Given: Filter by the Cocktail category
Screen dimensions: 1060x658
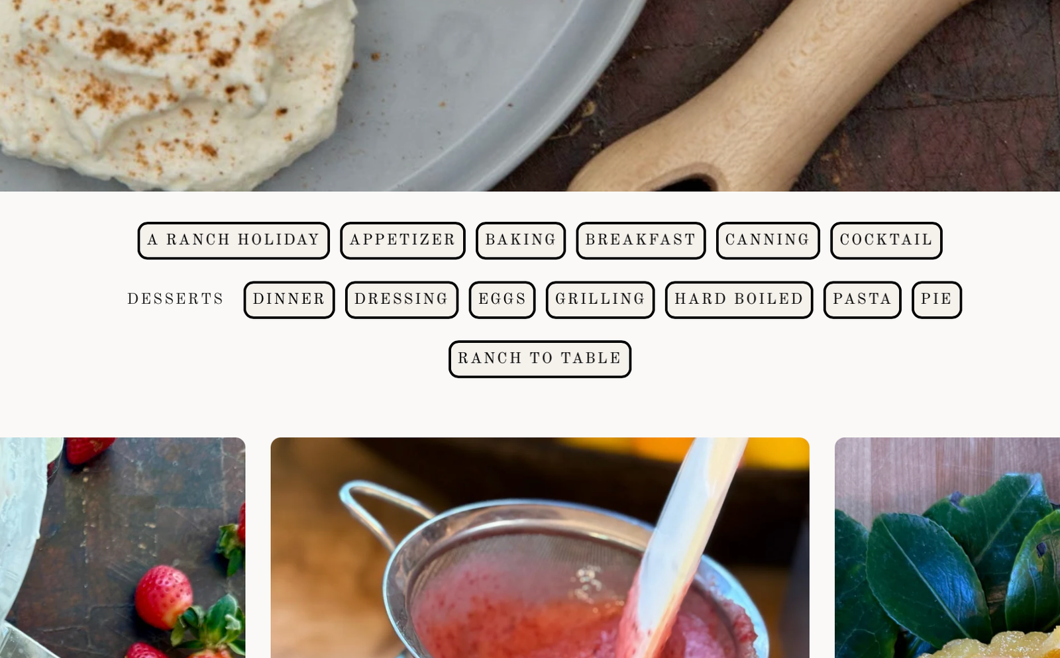Looking at the screenshot, I should point(886,240).
